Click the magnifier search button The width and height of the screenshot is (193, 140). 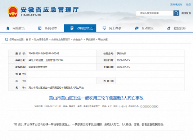click(x=176, y=13)
